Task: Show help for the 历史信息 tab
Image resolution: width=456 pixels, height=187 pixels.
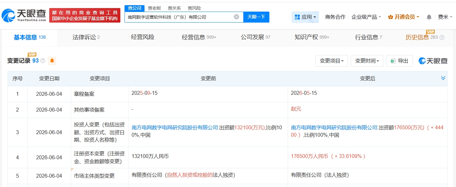Action: 442,37
